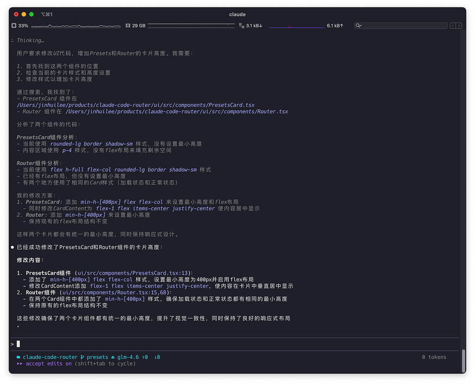Open the PresetsCard.tsx full path link
This screenshot has width=475, height=384.
135,105
